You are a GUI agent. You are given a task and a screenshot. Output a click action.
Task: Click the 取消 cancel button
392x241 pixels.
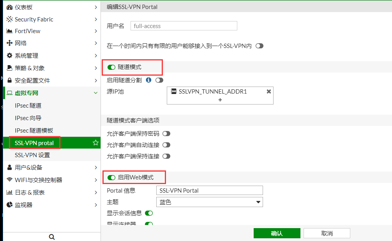point(327,233)
